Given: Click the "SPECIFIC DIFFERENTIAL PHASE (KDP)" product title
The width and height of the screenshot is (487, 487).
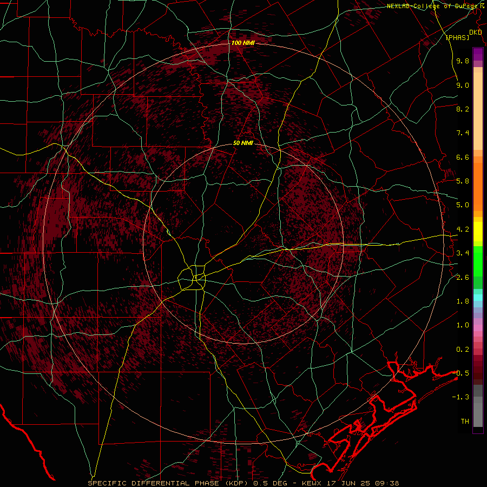Looking at the screenshot, I should [x=169, y=483].
